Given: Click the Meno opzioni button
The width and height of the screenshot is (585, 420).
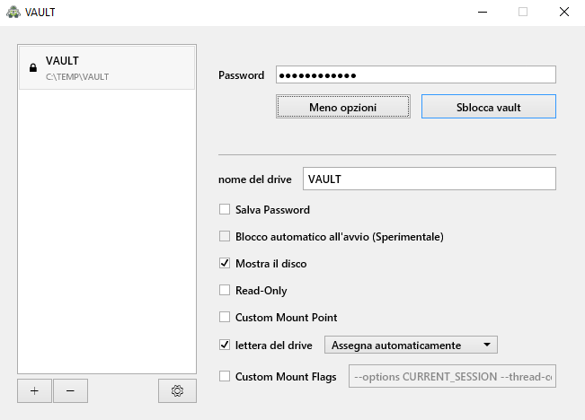Looking at the screenshot, I should click(x=343, y=107).
